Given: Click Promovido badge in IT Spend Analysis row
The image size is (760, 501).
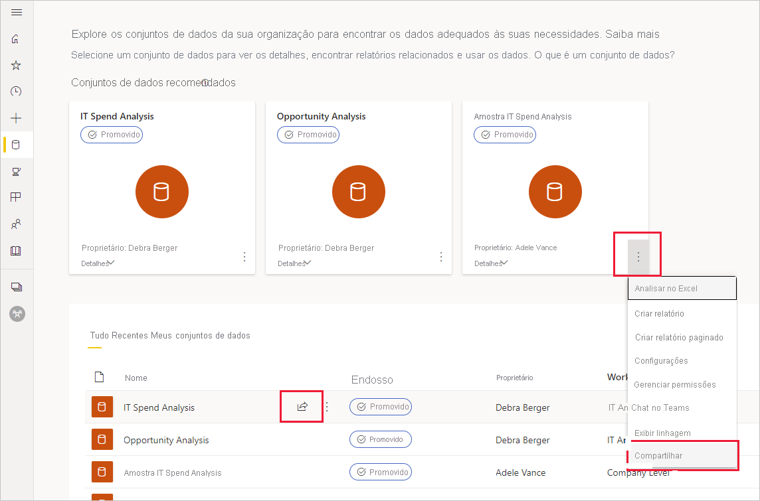Looking at the screenshot, I should pyautogui.click(x=381, y=407).
